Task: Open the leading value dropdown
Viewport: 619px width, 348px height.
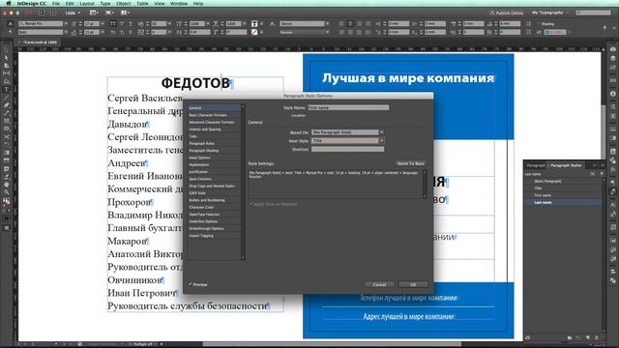Action: [x=103, y=32]
